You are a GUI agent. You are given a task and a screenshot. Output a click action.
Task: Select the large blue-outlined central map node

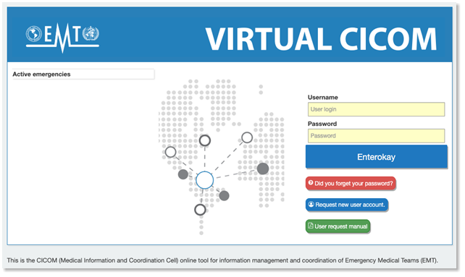(205, 180)
